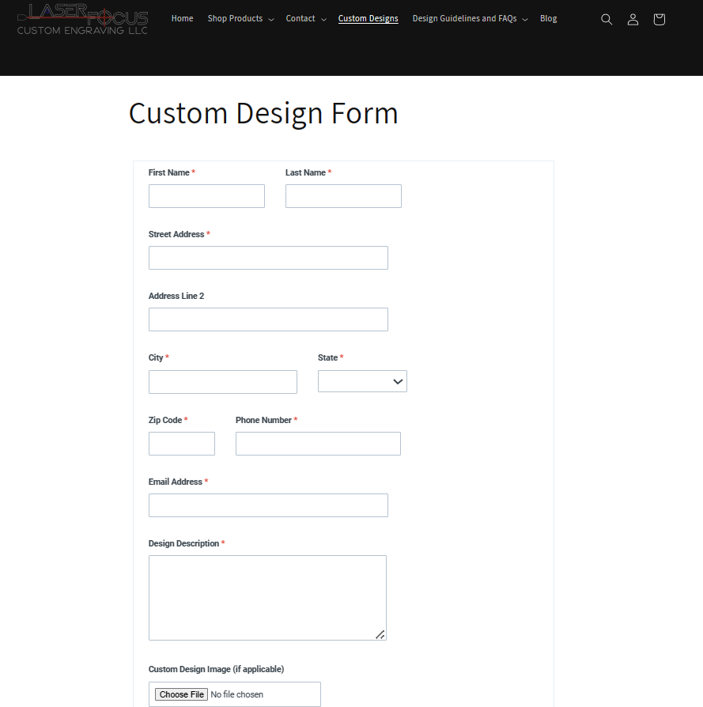Image resolution: width=703 pixels, height=707 pixels.
Task: Focus the Last Name input
Action: (343, 196)
